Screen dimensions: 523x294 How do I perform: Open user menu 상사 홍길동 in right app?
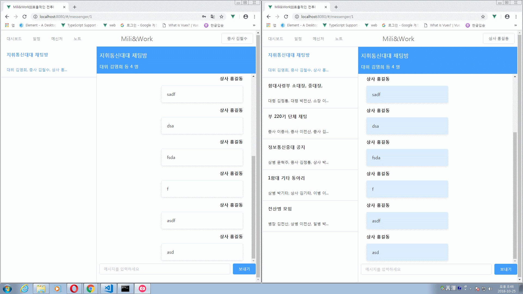point(498,39)
